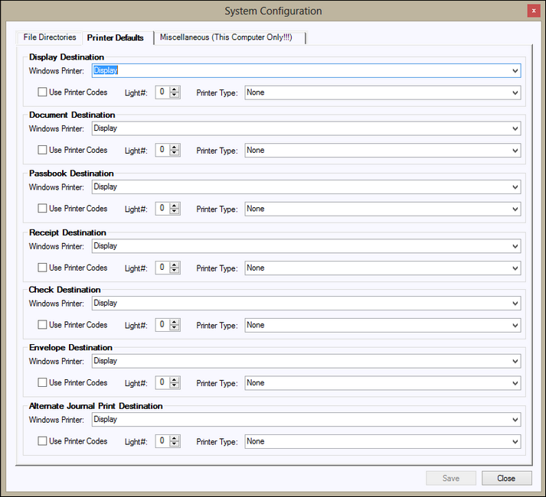
Task: Toggle Use Printer Codes for Envelope Destination
Action: [43, 383]
